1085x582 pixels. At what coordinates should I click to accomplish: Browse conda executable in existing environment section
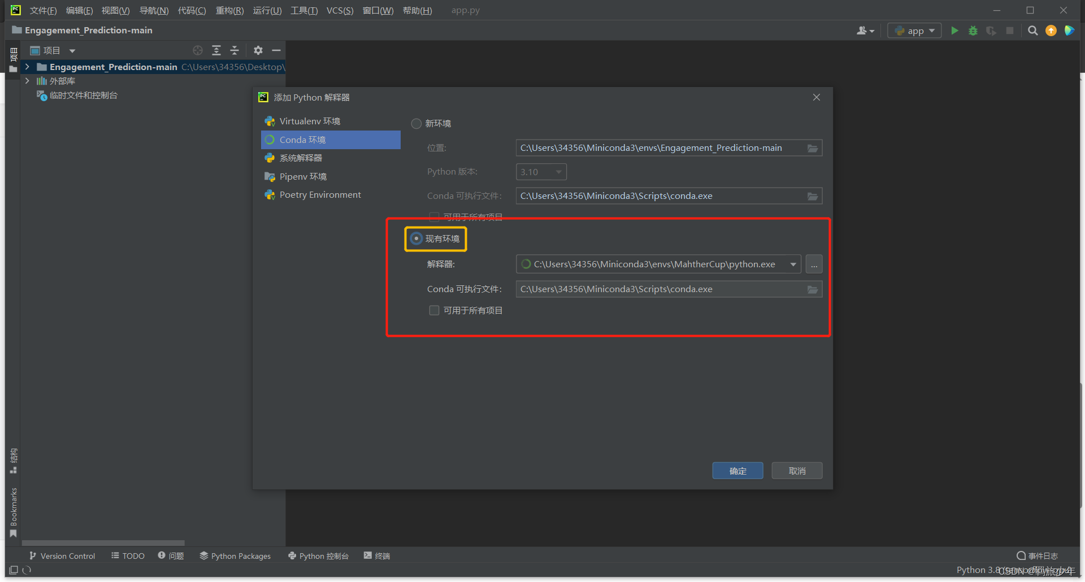813,289
